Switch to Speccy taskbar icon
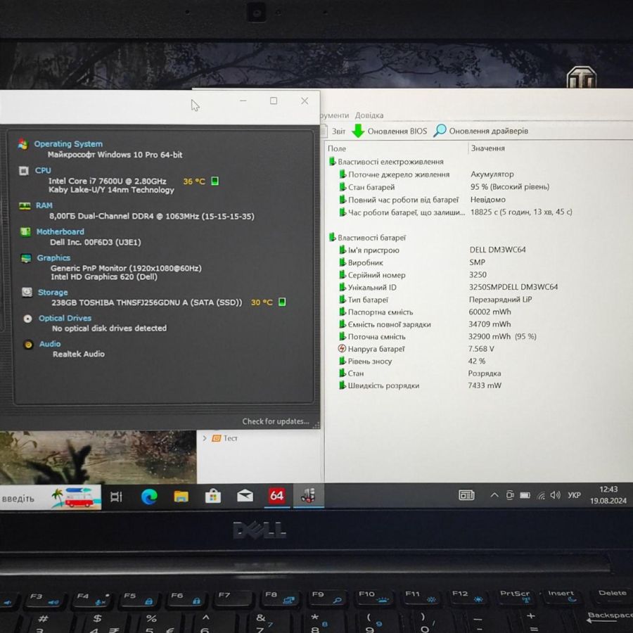The height and width of the screenshot is (633, 633). [x=308, y=495]
